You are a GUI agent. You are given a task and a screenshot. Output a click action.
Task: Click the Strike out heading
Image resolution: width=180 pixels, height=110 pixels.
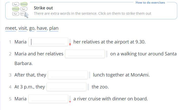(x=43, y=8)
